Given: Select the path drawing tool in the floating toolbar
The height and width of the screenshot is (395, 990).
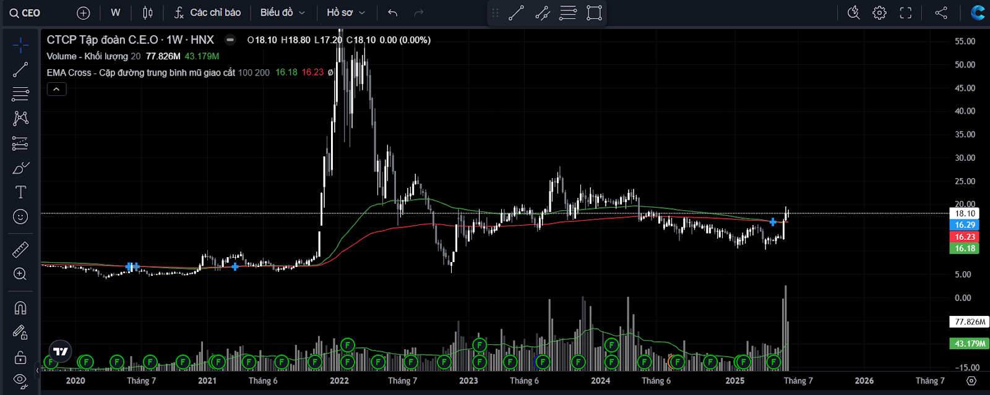Looking at the screenshot, I should coord(542,13).
